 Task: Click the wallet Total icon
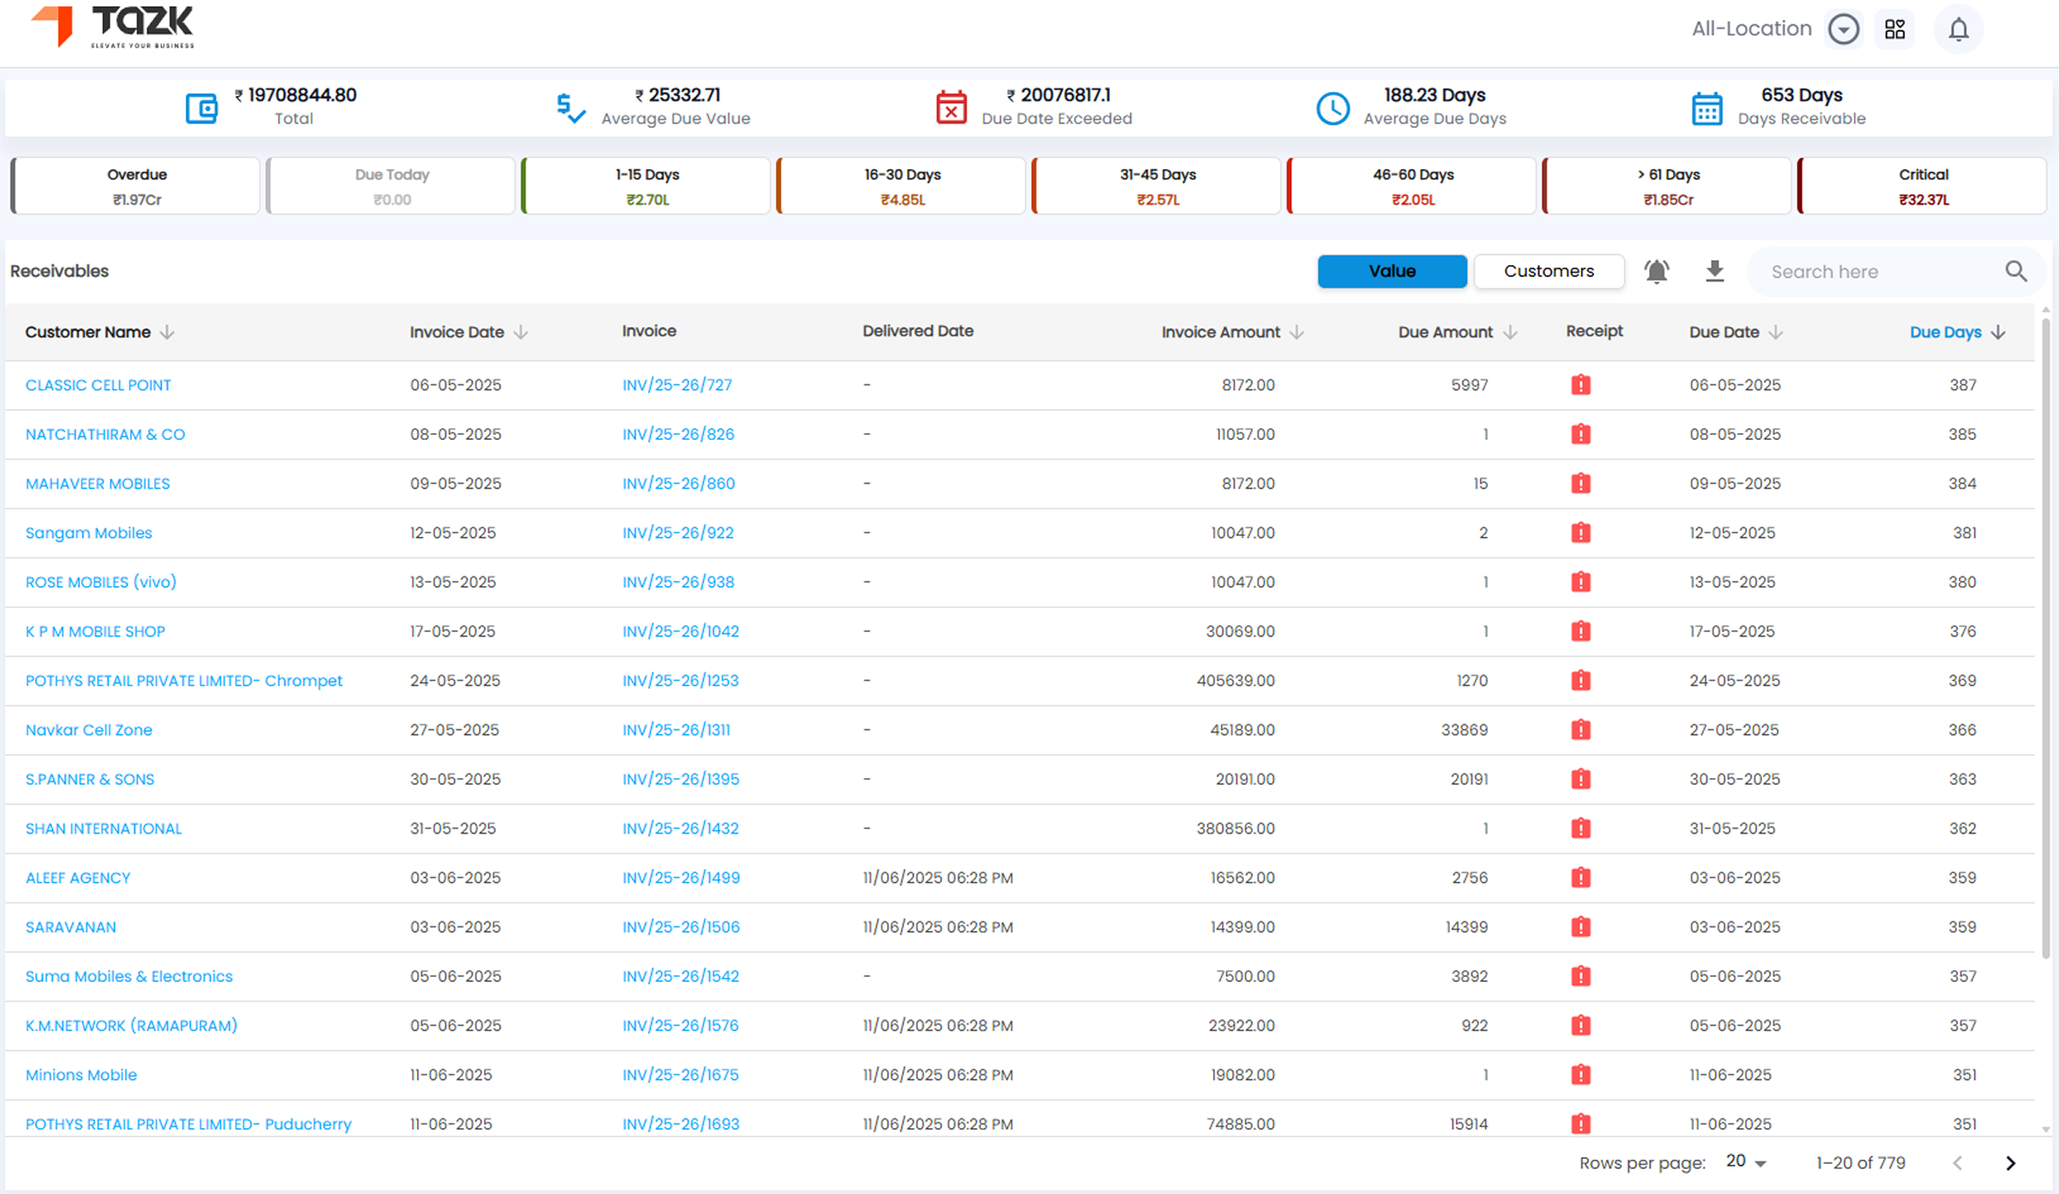202,108
